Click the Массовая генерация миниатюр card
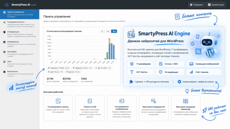This screenshot has width=230, height=129. click(x=186, y=108)
